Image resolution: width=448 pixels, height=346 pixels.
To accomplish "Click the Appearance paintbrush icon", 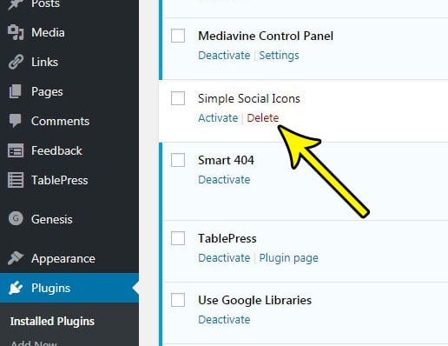I will (x=16, y=258).
